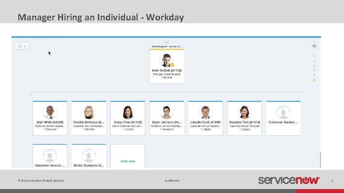The height and width of the screenshot is (193, 344).
Task: Collapse upward with the chevron above Global Support
Action: pyautogui.click(x=167, y=42)
